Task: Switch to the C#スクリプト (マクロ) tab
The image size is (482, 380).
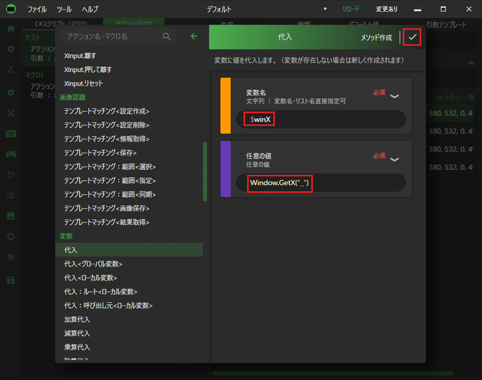Action: click(61, 24)
